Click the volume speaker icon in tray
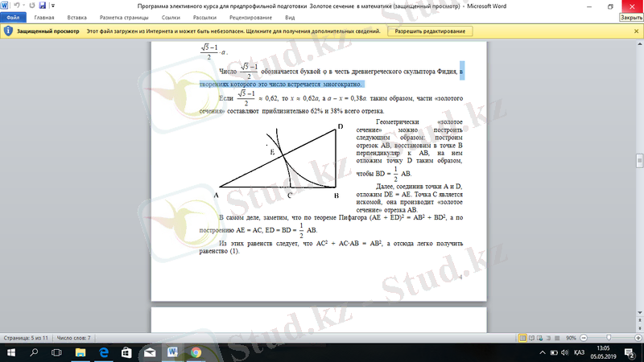 [565, 352]
